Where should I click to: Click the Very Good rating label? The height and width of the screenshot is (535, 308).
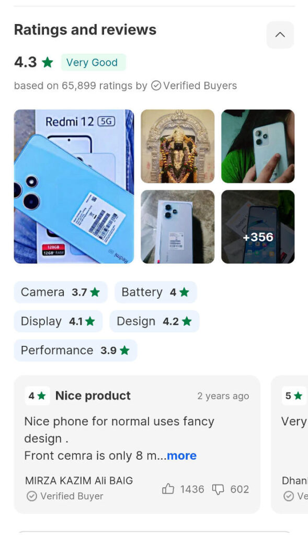[x=93, y=62]
